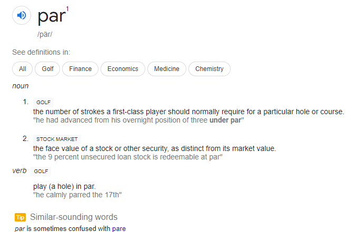This screenshot has height=232, width=359.
Task: Switch to the Economics filter chip
Action: [123, 69]
